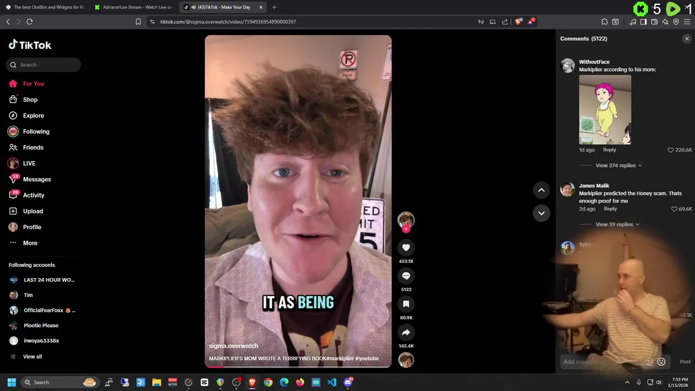The width and height of the screenshot is (695, 391).
Task: Open Brave Rewards triangle icon
Action: 531,22
